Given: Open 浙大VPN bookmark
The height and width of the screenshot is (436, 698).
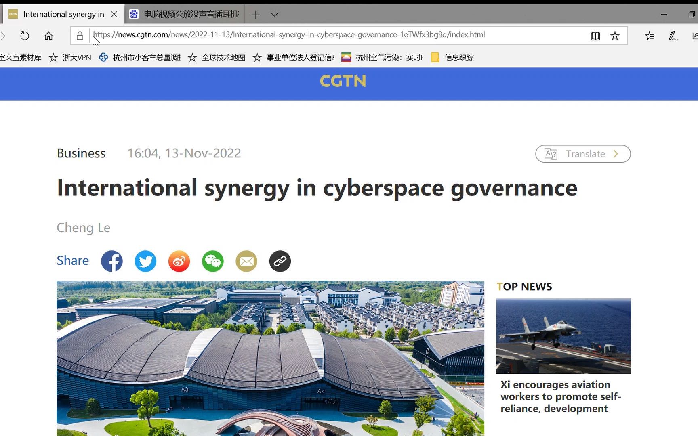Looking at the screenshot, I should pos(70,58).
